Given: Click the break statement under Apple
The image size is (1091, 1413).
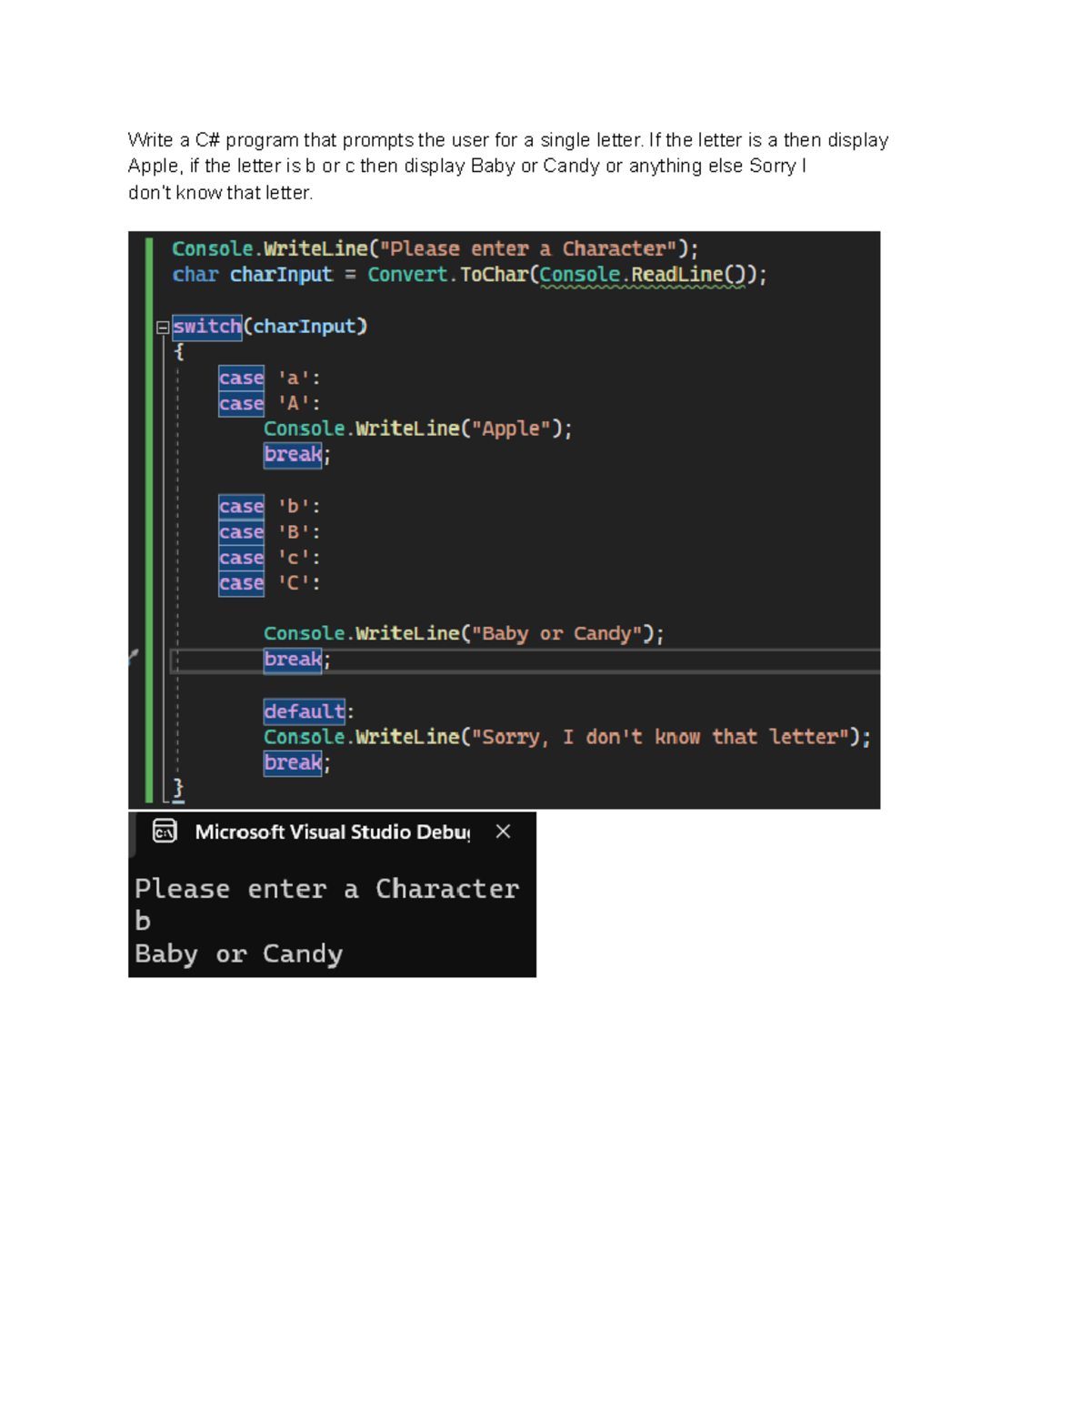Looking at the screenshot, I should pos(291,454).
